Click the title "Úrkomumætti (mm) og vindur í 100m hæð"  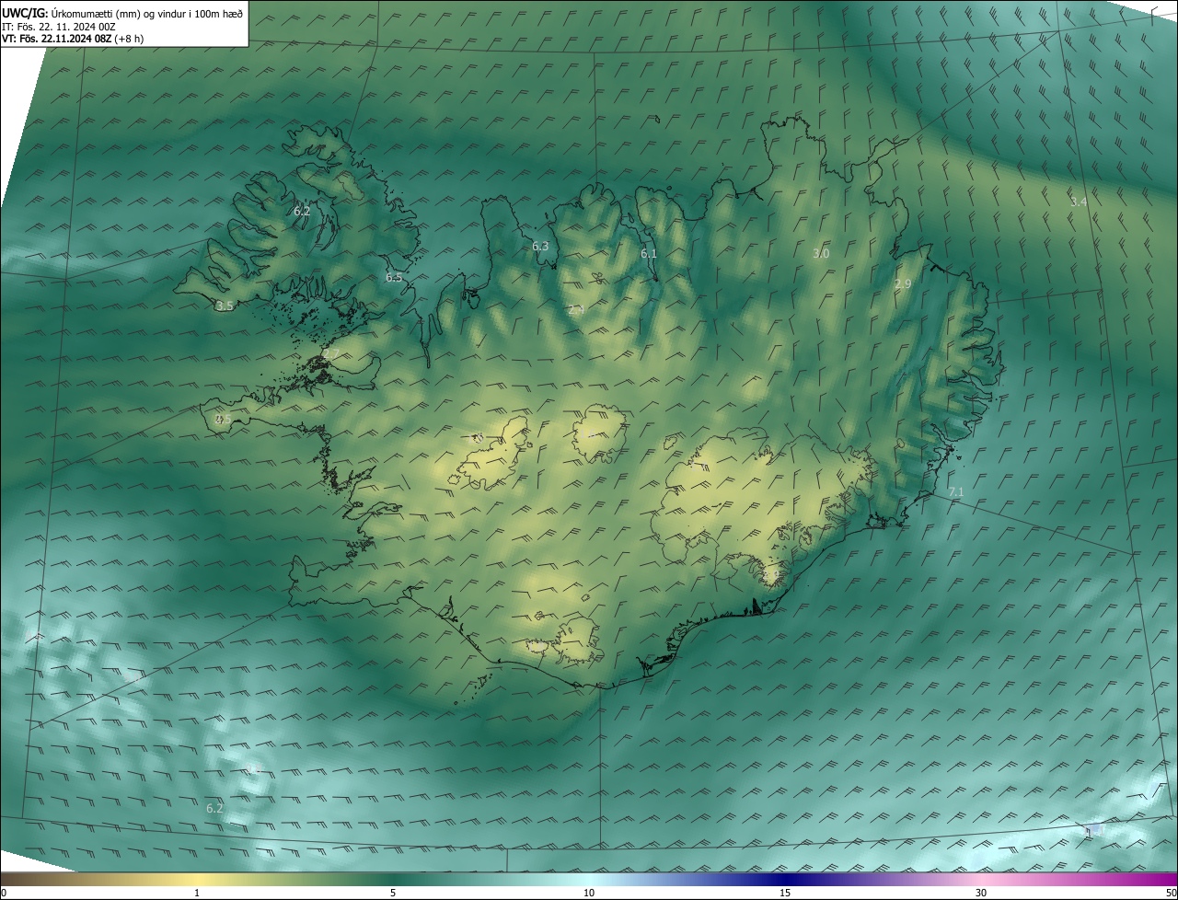pos(145,13)
